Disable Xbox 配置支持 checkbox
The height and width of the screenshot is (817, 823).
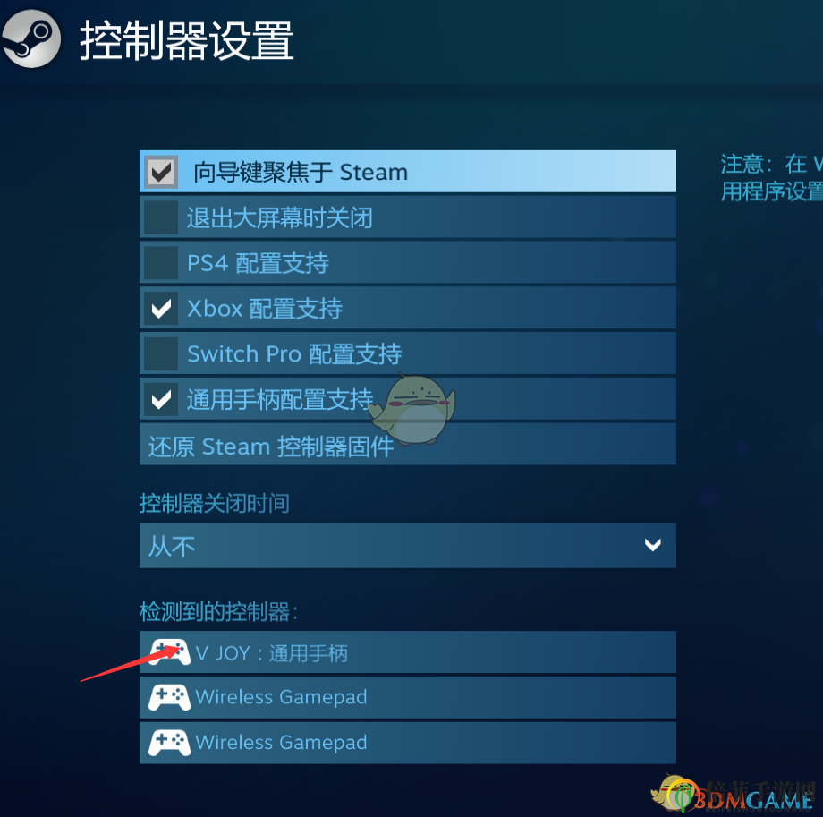(x=161, y=308)
